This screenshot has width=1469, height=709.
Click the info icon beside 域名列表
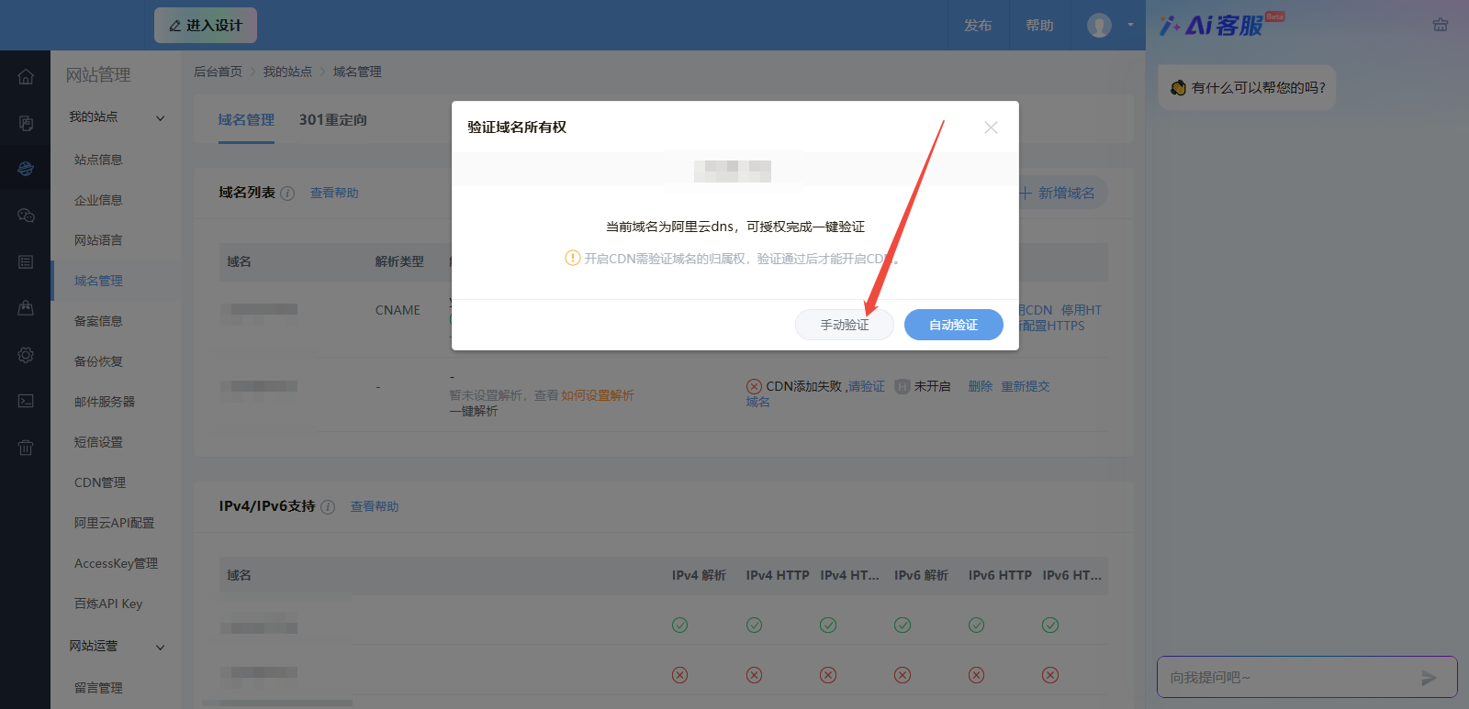click(287, 194)
